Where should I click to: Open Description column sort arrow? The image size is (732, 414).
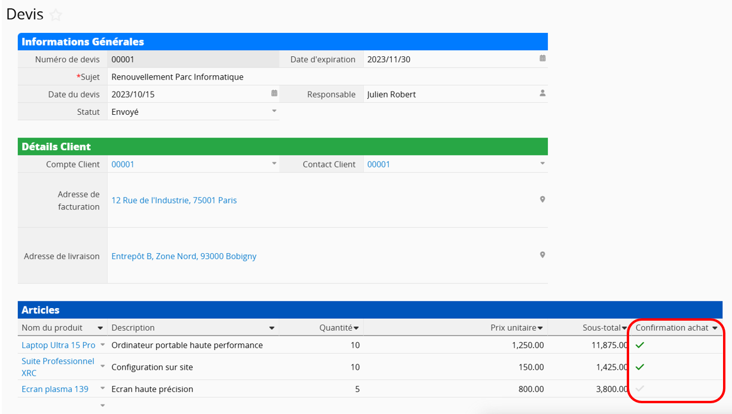tap(272, 328)
